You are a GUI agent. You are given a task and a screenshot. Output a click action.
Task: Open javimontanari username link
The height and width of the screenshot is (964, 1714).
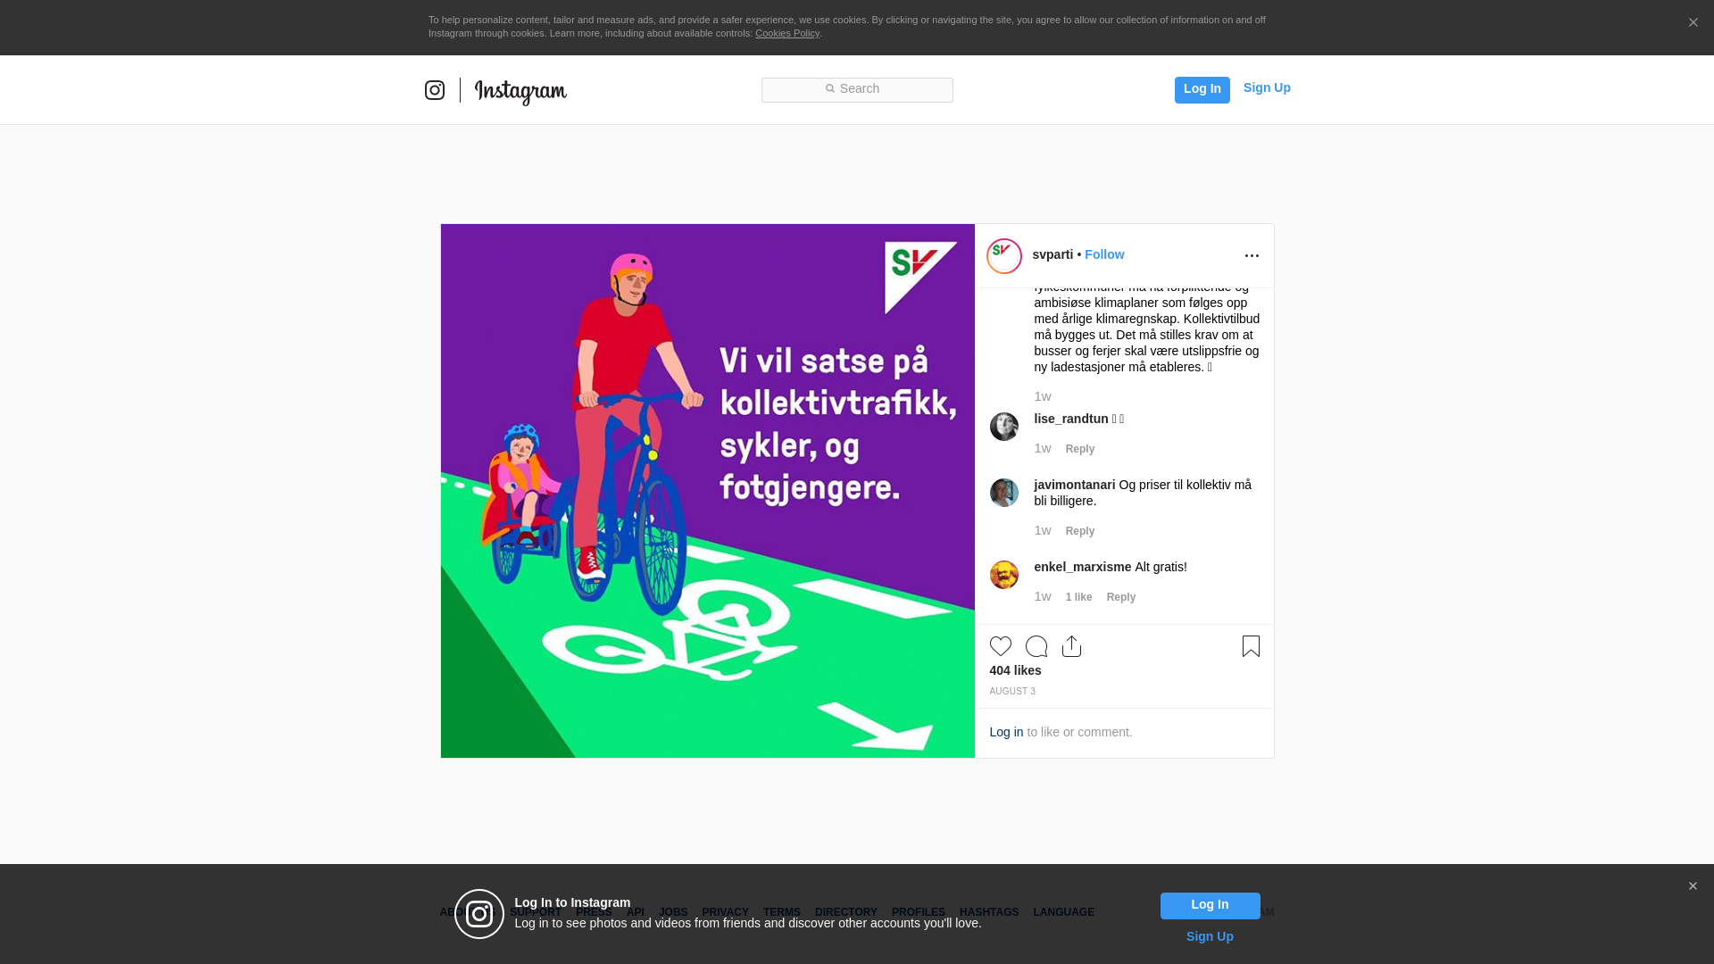tap(1075, 485)
